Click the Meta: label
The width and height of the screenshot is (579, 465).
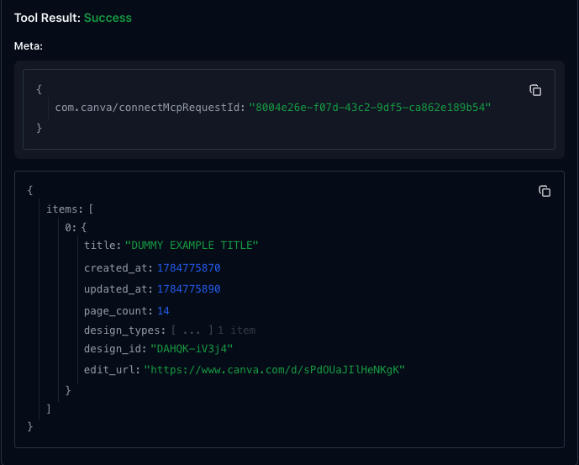[29, 46]
